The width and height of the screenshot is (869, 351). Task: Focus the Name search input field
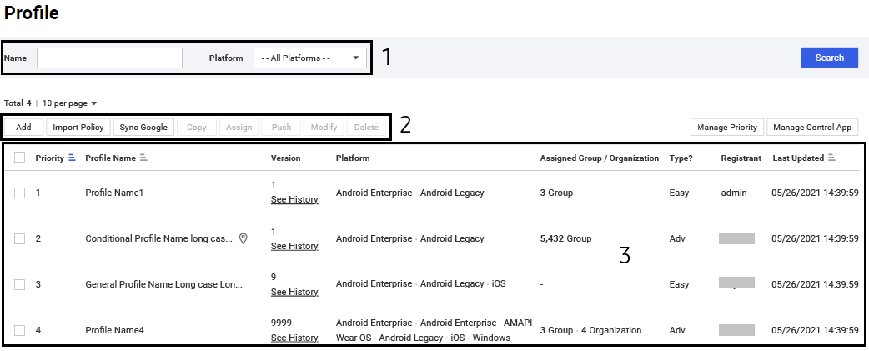tap(110, 58)
